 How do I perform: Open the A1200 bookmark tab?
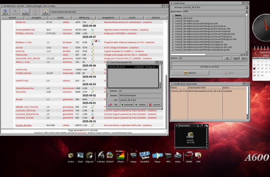point(132,17)
